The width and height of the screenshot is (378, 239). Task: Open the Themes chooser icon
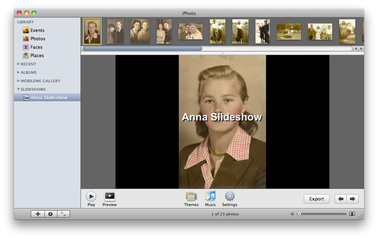point(191,197)
